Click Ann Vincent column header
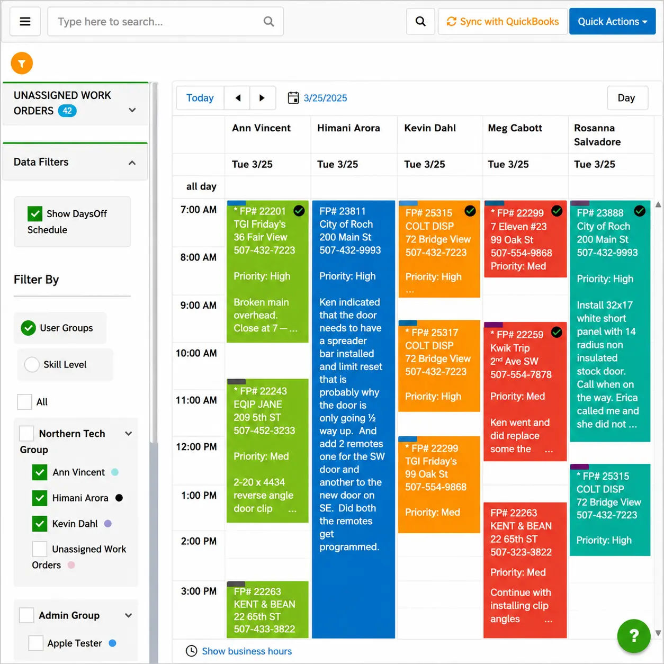Screen dimensions: 664x664 262,128
